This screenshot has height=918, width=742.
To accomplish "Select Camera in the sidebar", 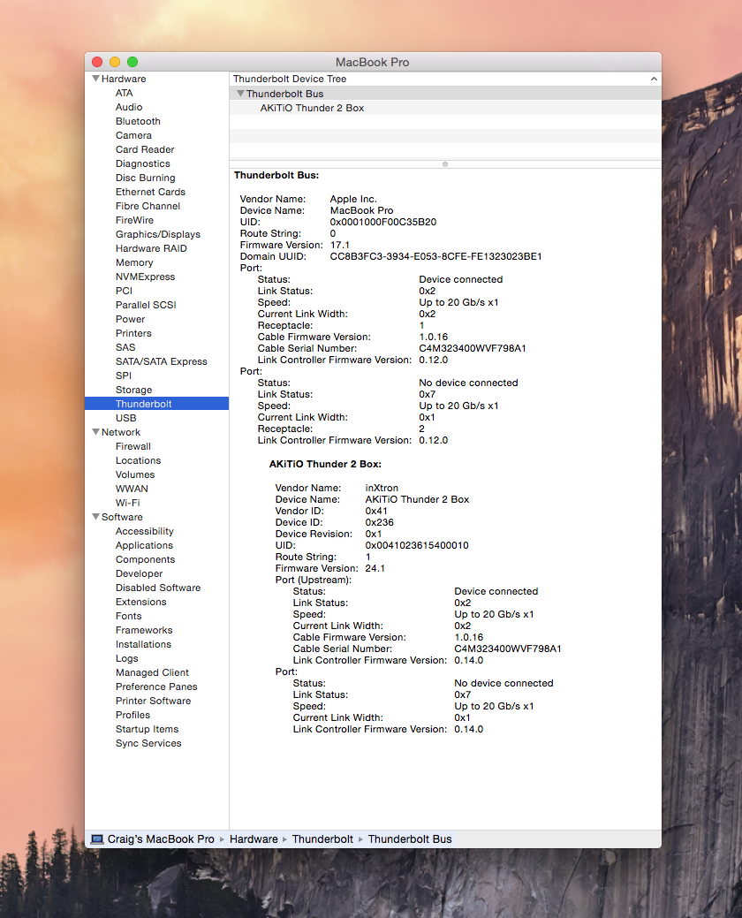I will tap(133, 135).
